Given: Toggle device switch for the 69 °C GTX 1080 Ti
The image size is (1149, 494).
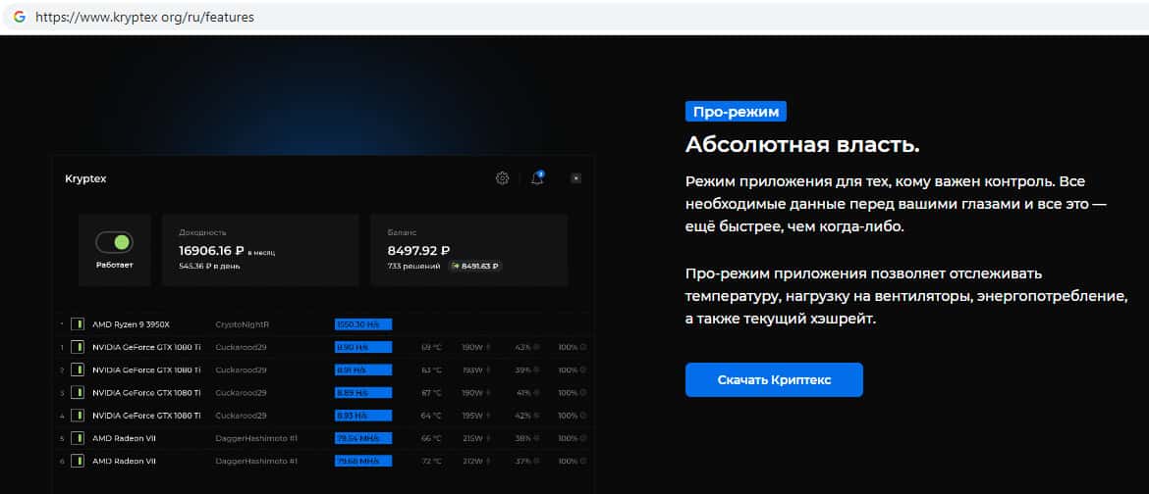Looking at the screenshot, I should [77, 347].
